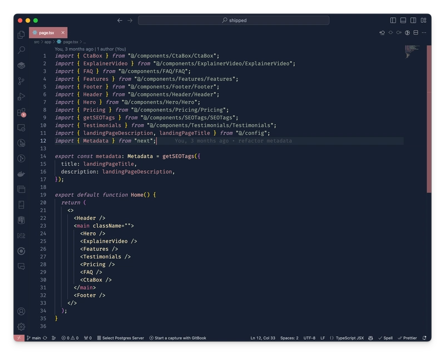445x355 pixels.
Task: Open the Remote Explorer view
Action: click(x=21, y=128)
